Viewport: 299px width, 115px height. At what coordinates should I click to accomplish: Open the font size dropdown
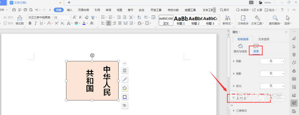click(x=70, y=18)
